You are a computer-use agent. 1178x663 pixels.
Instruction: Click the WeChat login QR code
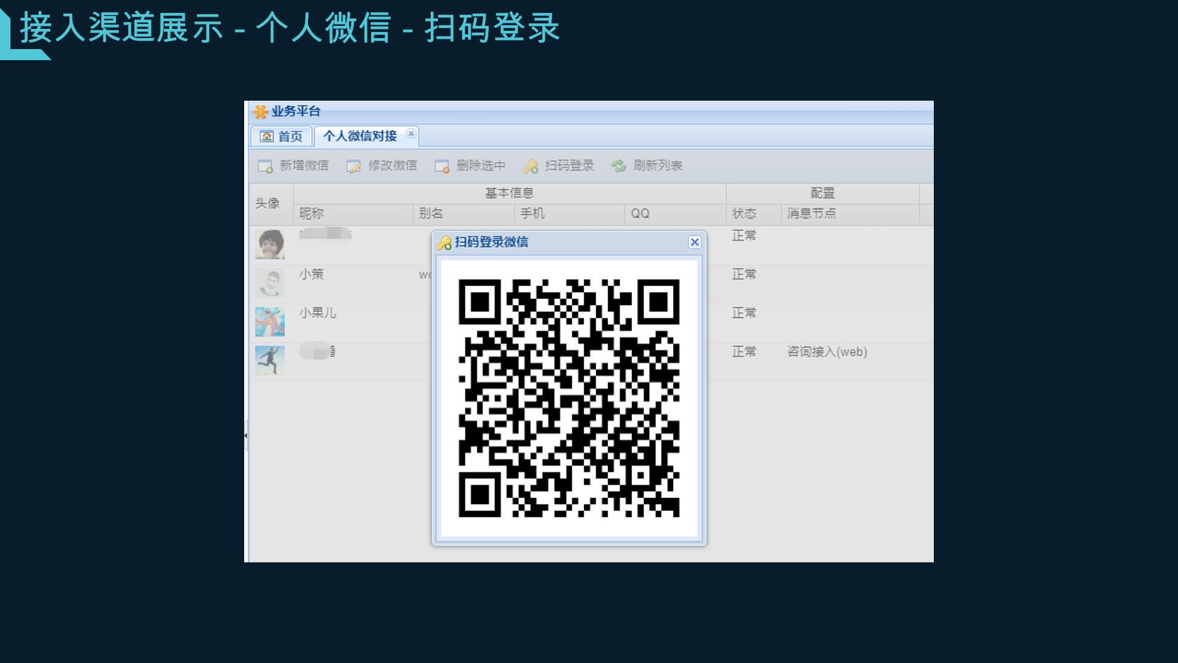coord(569,398)
